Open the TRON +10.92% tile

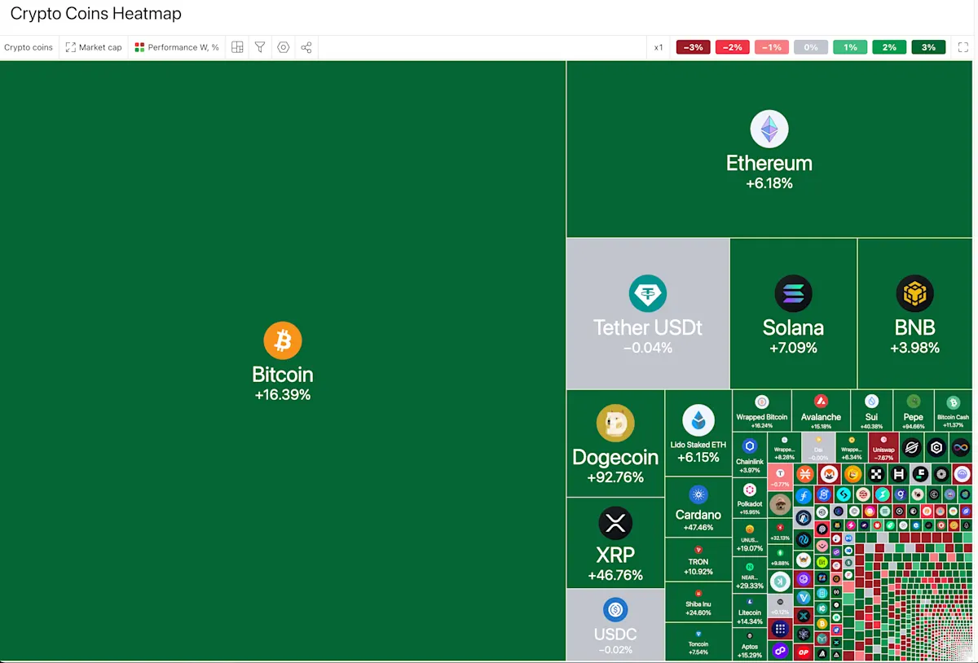coord(698,560)
